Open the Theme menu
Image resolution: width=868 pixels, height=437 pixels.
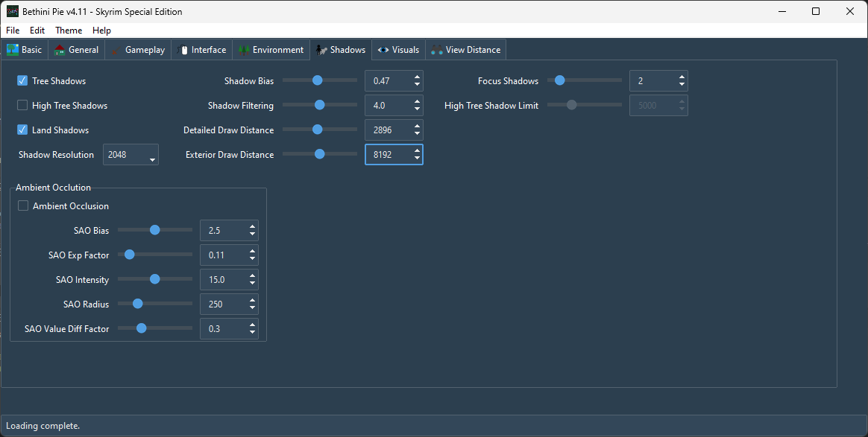(69, 31)
